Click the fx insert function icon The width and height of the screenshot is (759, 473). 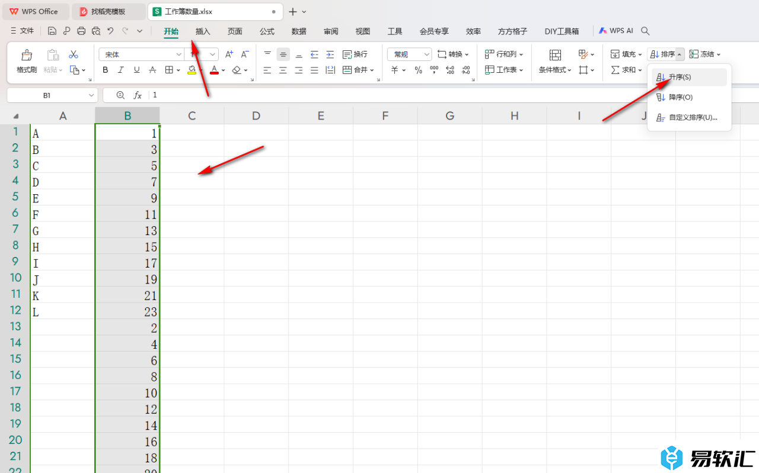point(138,95)
